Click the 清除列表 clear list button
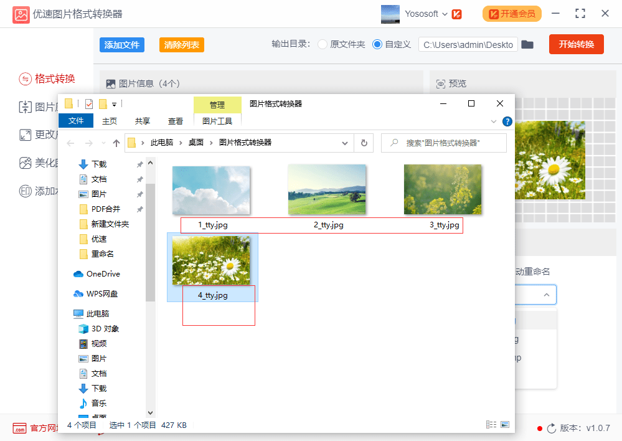Image resolution: width=622 pixels, height=441 pixels. 181,44
